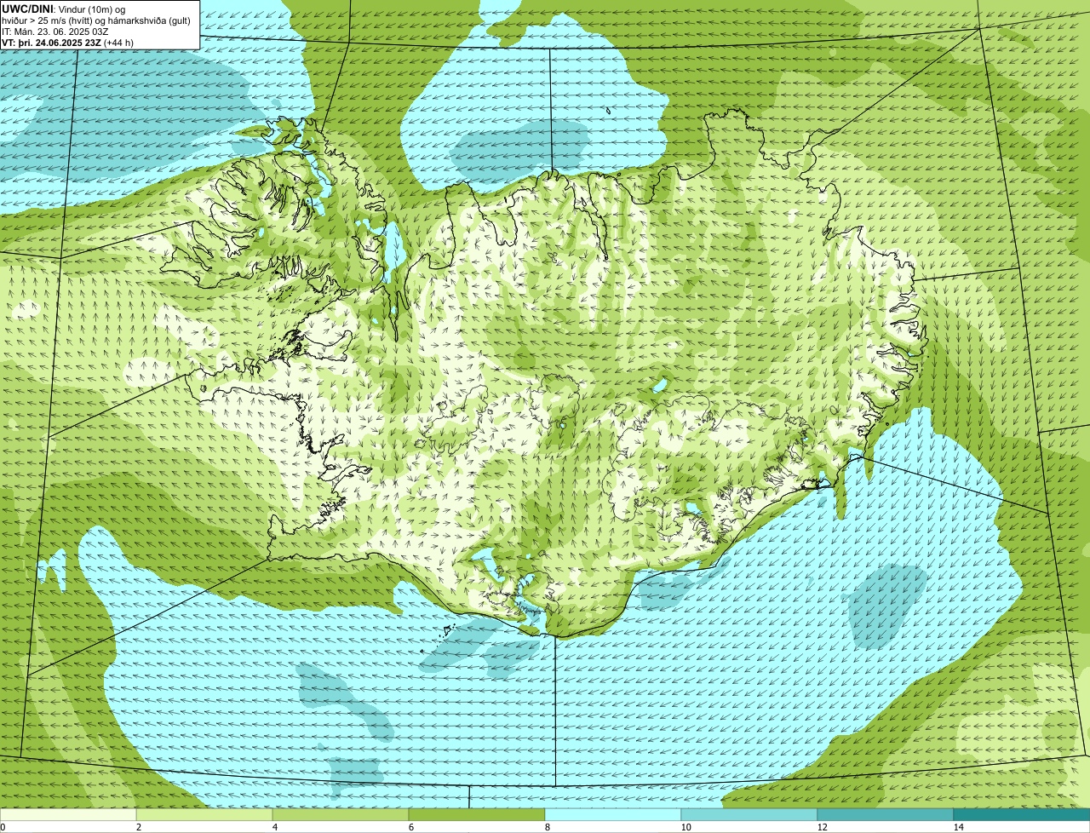This screenshot has width=1090, height=833.
Task: Click the 4–6 m/s green legend swatch
Action: tap(341, 814)
